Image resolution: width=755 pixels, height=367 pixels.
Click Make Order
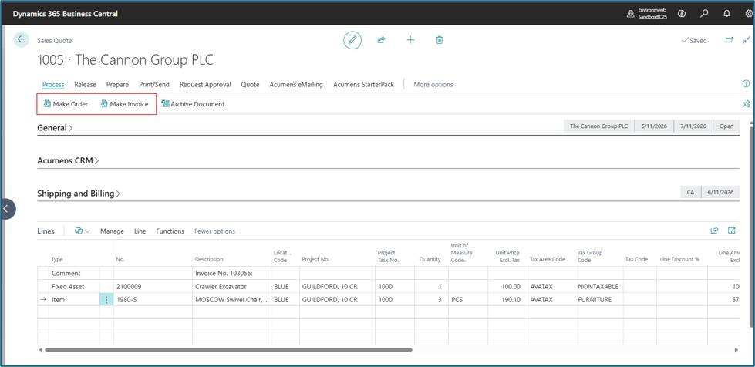tap(66, 104)
